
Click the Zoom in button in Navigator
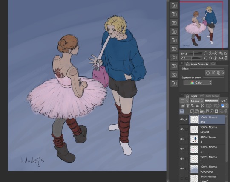pos(210,53)
